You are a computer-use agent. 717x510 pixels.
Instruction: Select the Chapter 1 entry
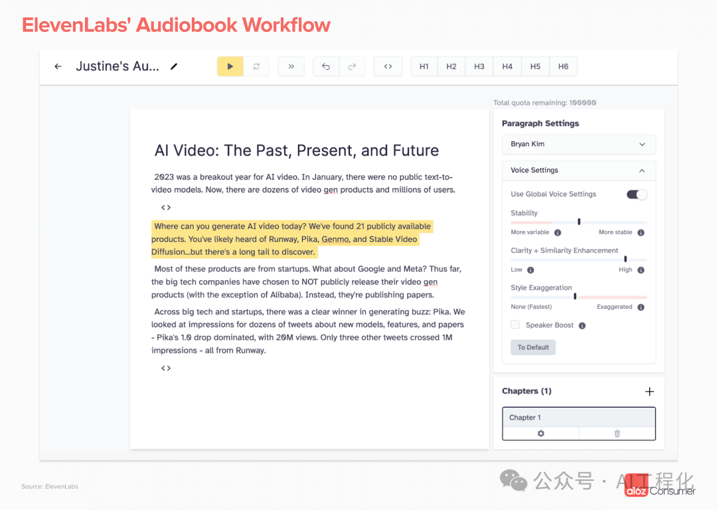(x=579, y=417)
